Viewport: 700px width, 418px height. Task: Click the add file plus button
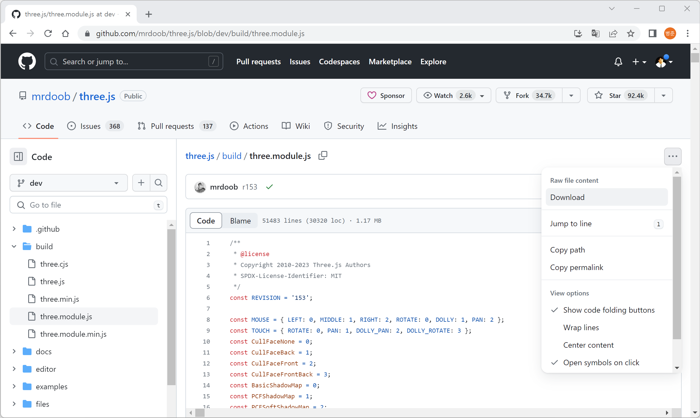point(141,183)
